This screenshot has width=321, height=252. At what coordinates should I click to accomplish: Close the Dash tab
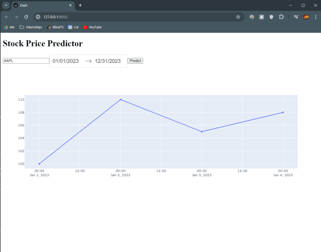click(x=70, y=5)
